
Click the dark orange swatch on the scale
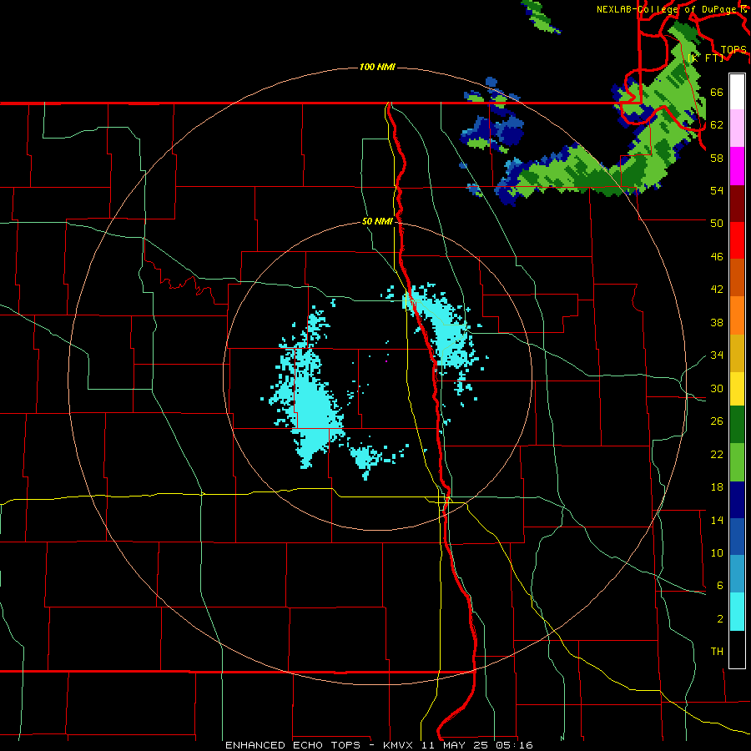737,277
